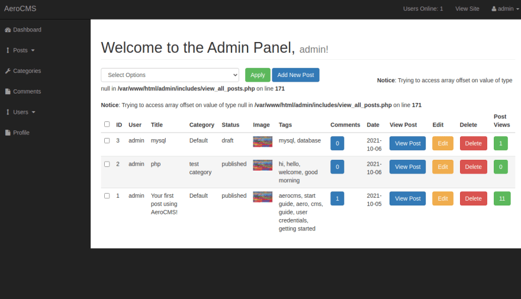Viewport: 521px width, 299px height.
Task: Tick the select-all checkbox in table header
Action: pos(107,124)
